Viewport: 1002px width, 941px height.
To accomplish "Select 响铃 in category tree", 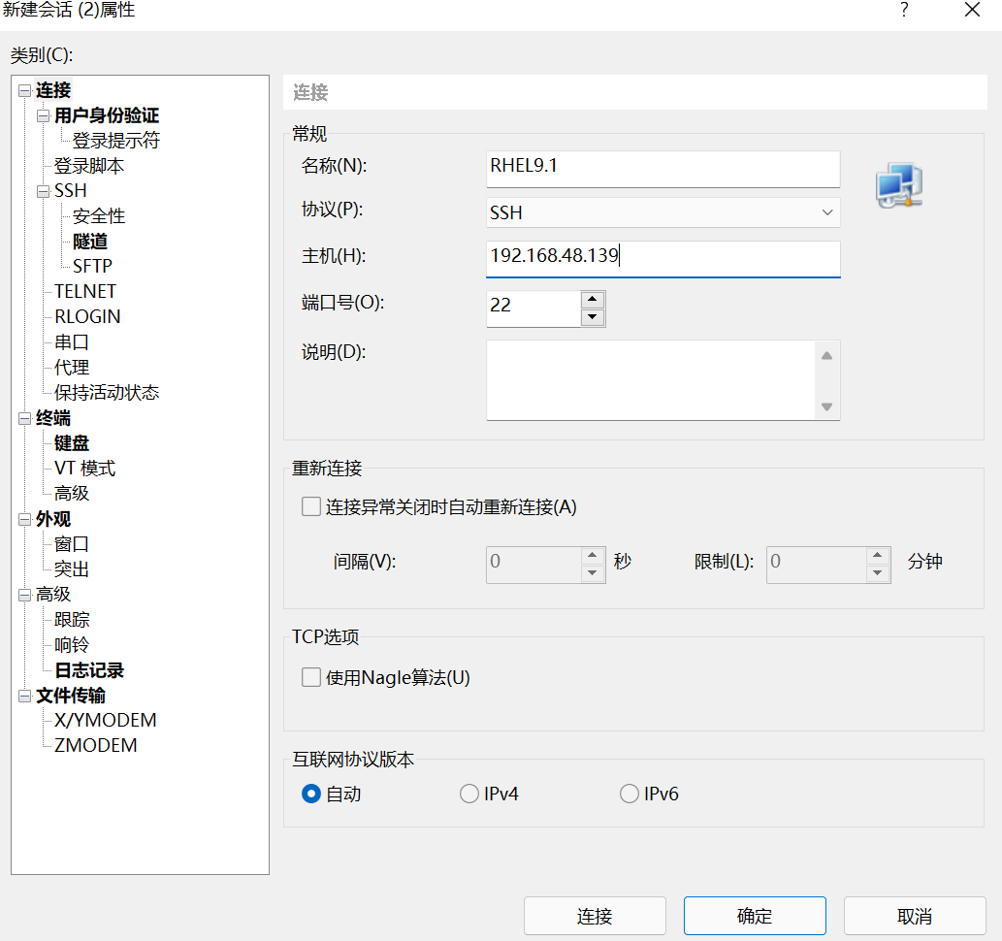I will pos(71,645).
